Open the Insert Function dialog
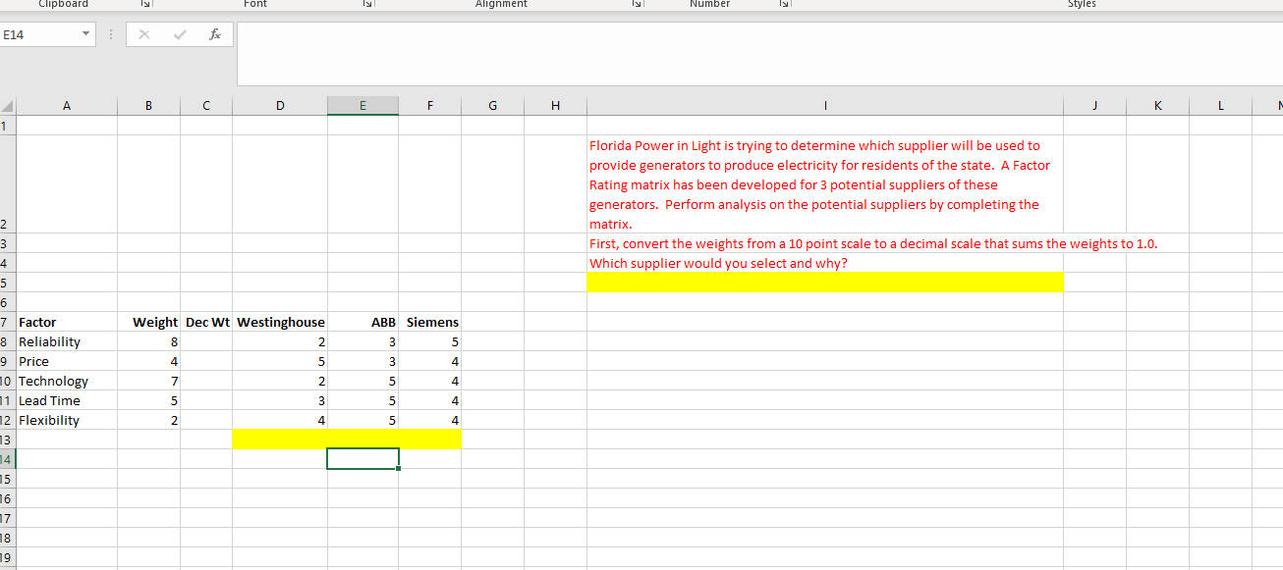 click(214, 33)
